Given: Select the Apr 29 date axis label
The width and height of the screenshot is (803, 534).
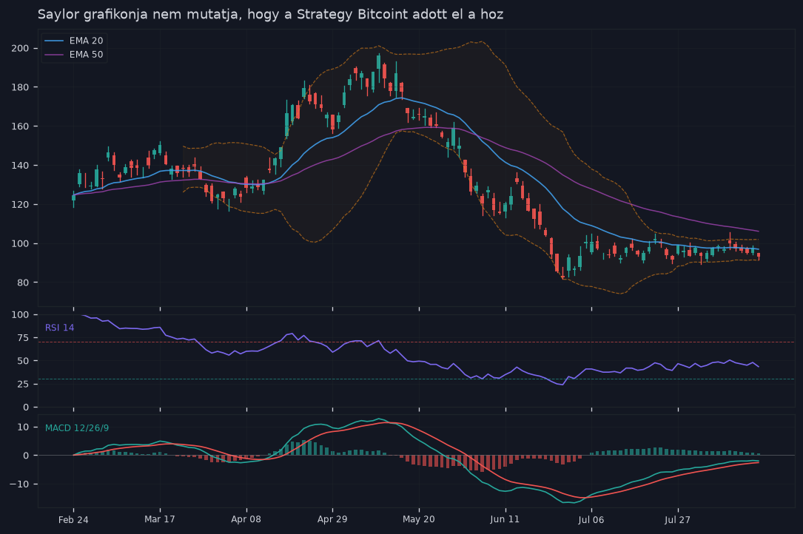Looking at the screenshot, I should tap(332, 519).
